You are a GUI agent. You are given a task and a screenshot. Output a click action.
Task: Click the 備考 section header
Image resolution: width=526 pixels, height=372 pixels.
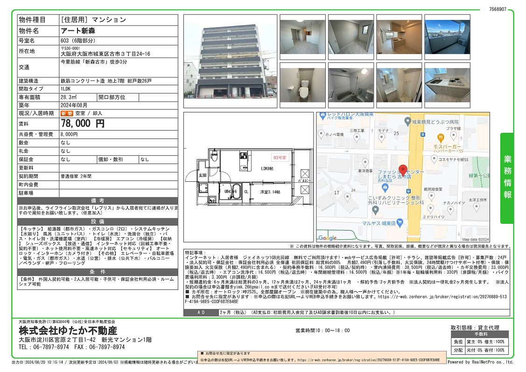(x=98, y=200)
